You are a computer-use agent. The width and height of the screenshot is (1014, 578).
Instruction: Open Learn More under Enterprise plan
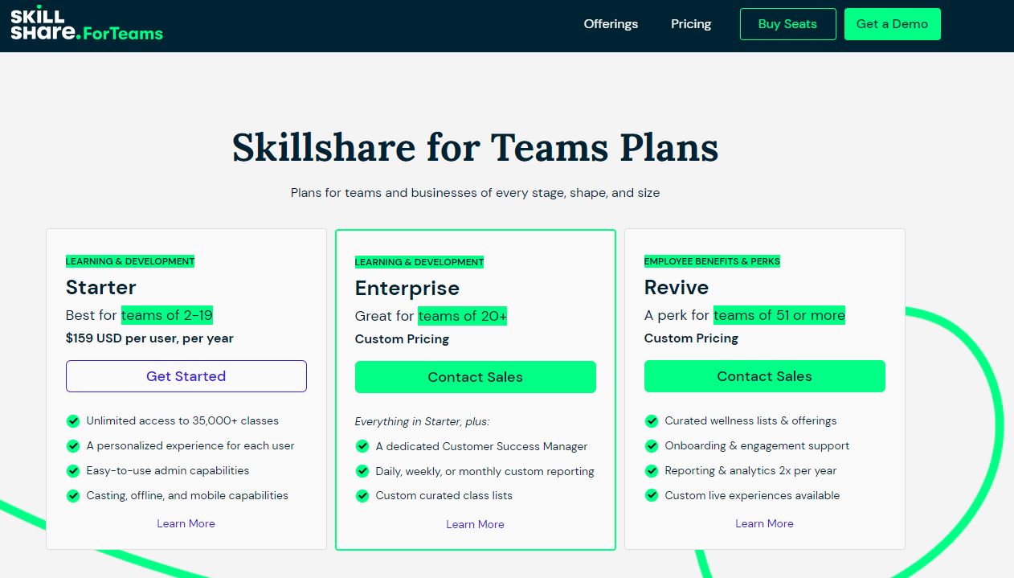476,524
